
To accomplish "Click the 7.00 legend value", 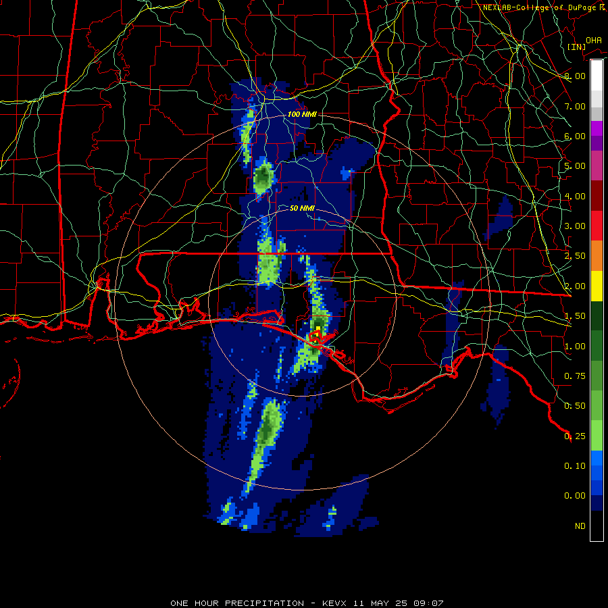I will tap(575, 106).
